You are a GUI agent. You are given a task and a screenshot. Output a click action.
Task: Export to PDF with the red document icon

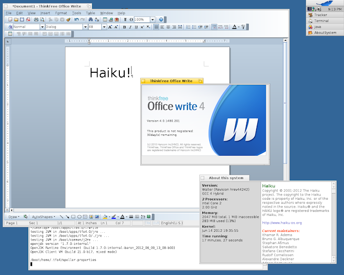coord(28,19)
